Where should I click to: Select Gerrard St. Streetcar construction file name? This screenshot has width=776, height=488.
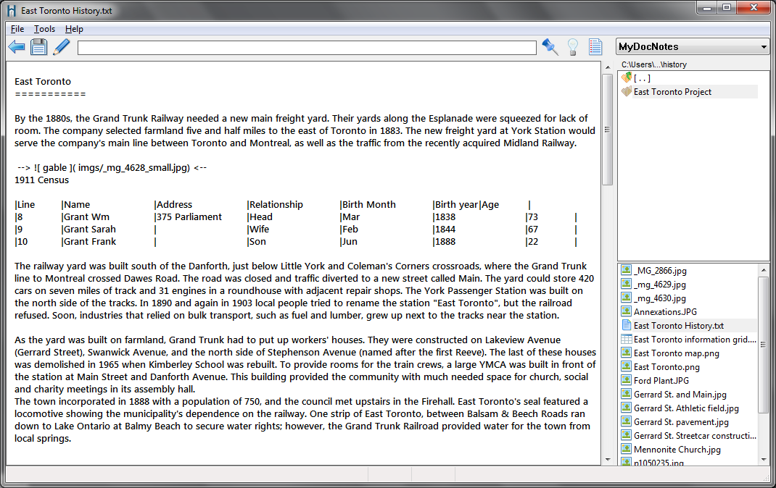tap(695, 436)
